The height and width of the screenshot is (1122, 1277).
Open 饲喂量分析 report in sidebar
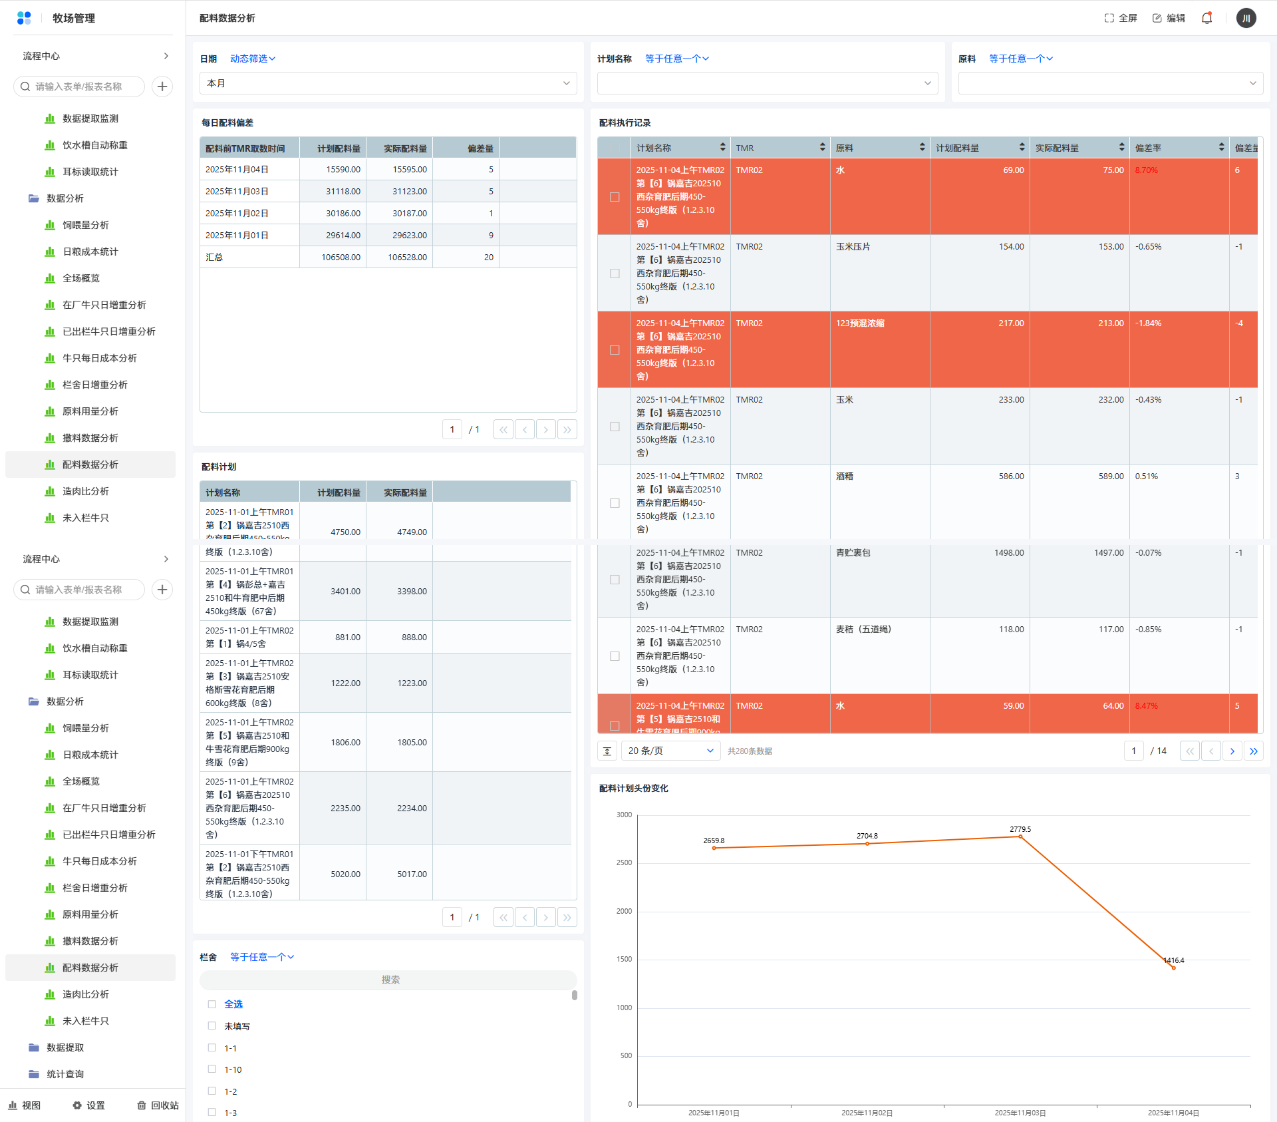(x=86, y=225)
